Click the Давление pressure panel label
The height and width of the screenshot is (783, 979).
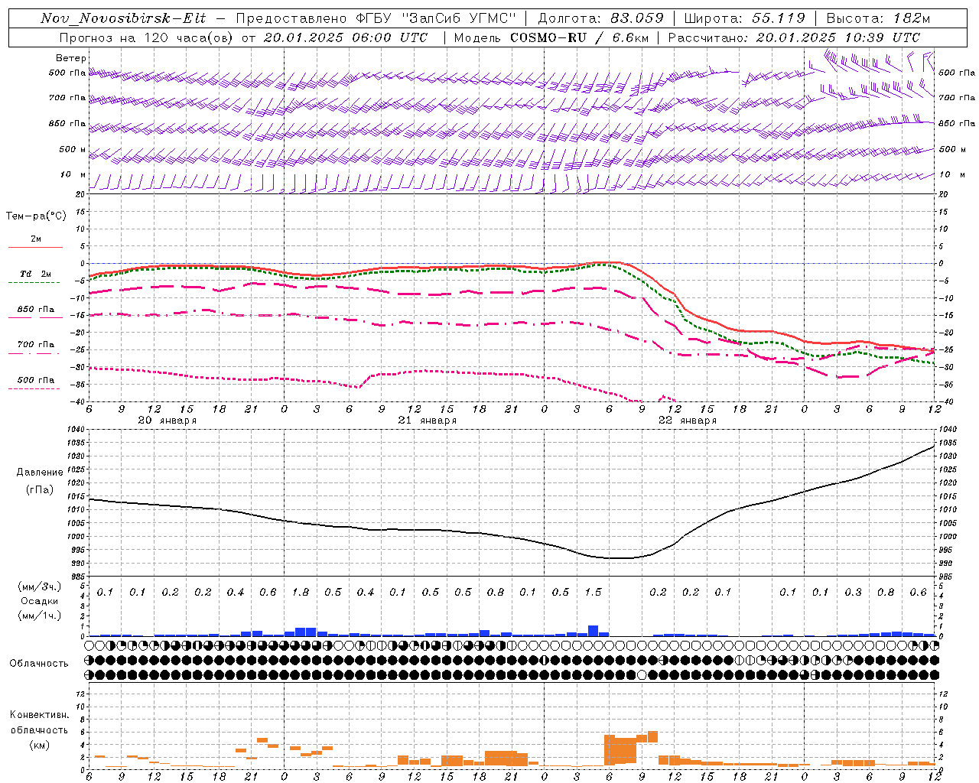point(39,473)
